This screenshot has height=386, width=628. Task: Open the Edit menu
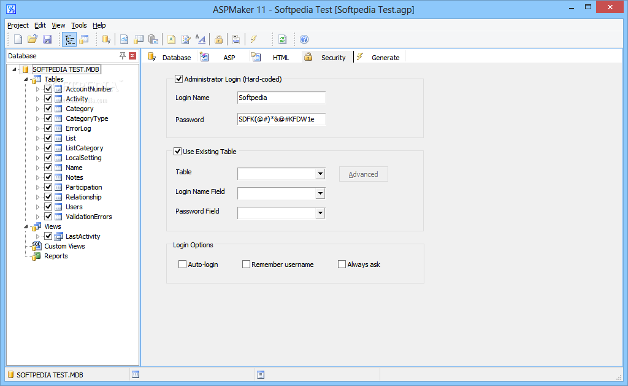coord(40,25)
